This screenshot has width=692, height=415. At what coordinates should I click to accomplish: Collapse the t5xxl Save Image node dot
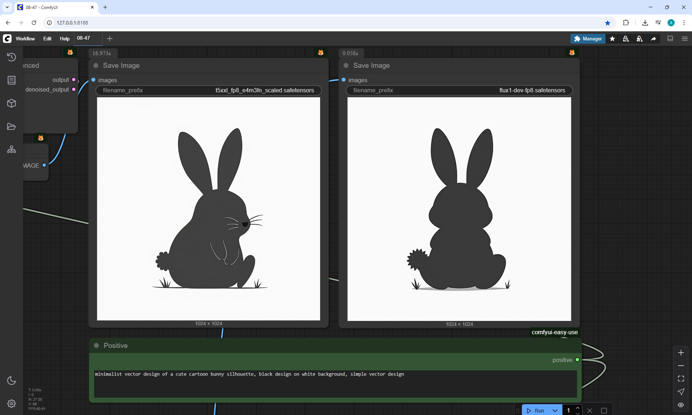(96, 66)
